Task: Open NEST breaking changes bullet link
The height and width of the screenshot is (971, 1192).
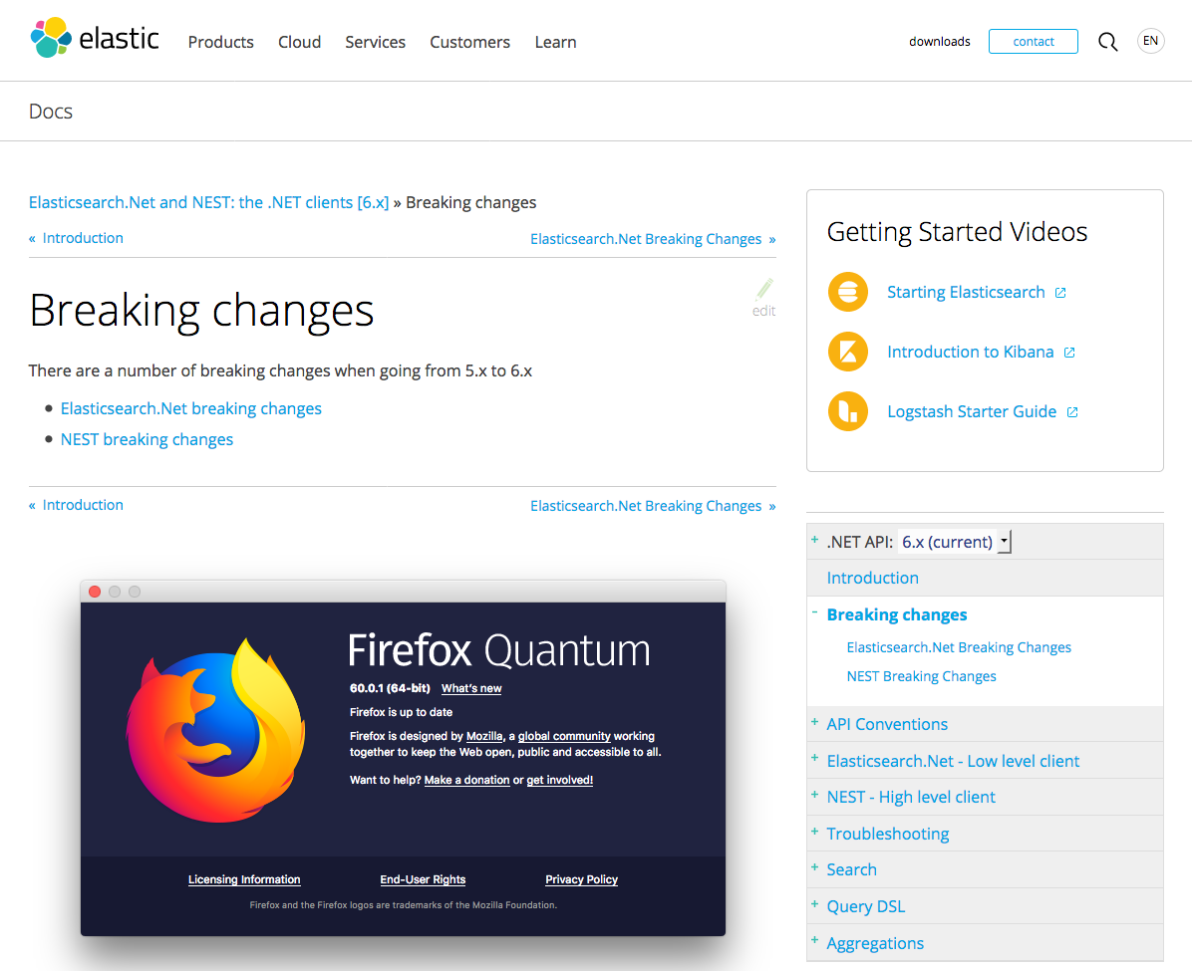Action: 147,440
